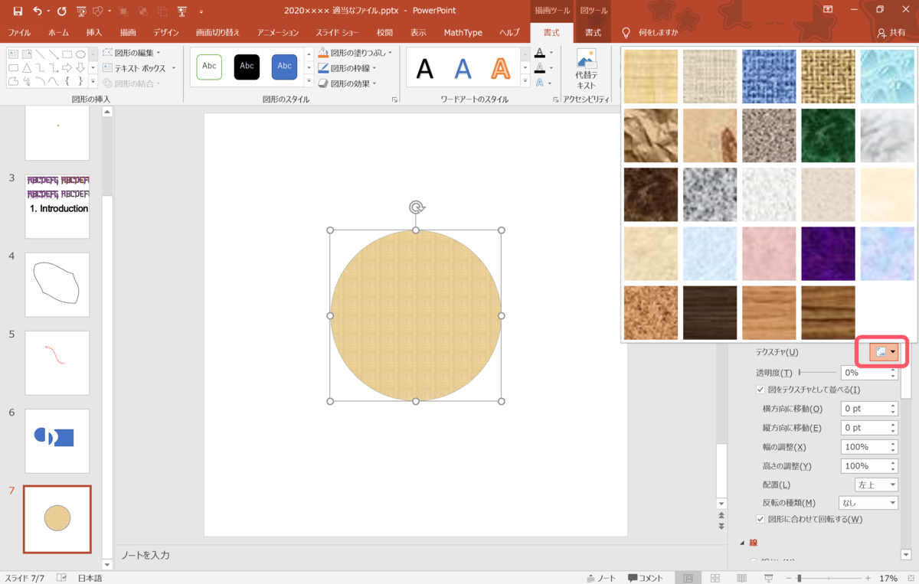This screenshot has height=584, width=919.
Task: Open the テクスチャ dropdown button
Action: pos(885,352)
